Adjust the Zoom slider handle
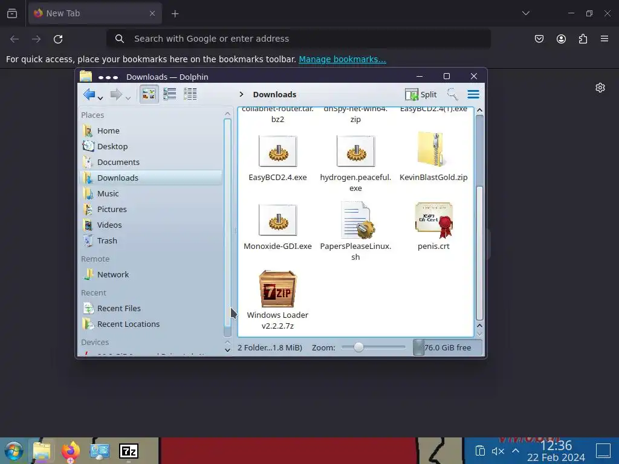Viewport: 619px width, 464px height. coord(358,347)
